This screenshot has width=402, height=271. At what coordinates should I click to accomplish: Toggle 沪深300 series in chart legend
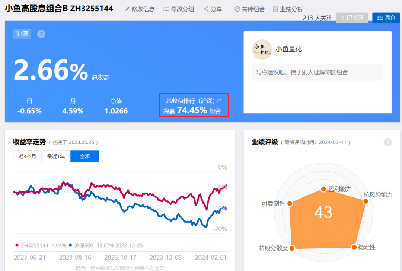pos(106,245)
